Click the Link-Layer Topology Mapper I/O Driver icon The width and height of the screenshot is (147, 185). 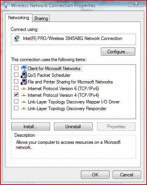click(24, 102)
